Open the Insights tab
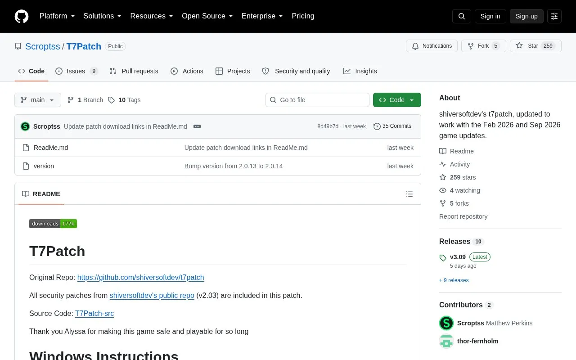 coord(360,71)
